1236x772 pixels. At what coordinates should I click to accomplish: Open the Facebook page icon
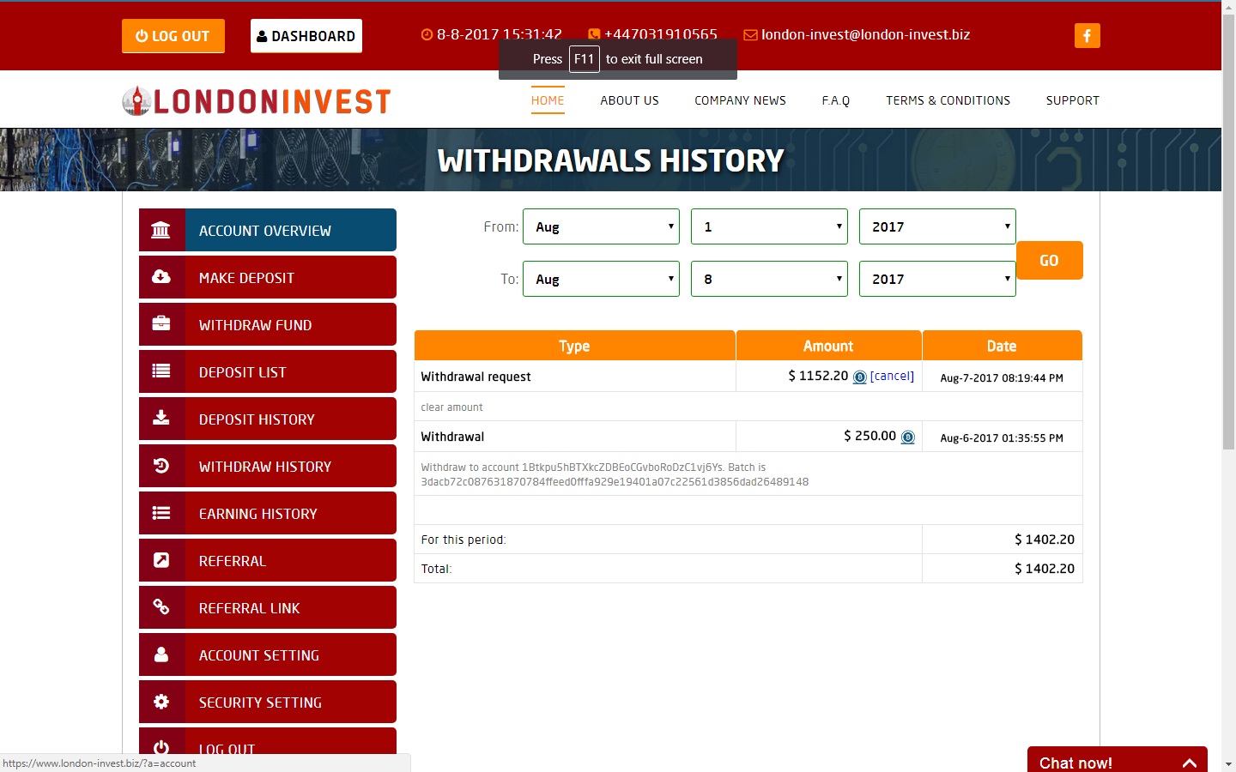[1088, 35]
